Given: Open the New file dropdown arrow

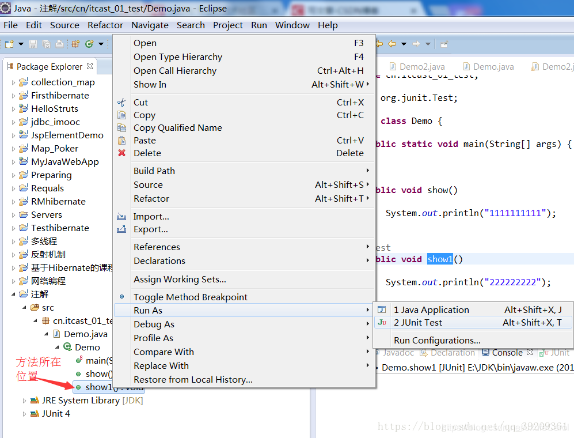Looking at the screenshot, I should point(21,44).
